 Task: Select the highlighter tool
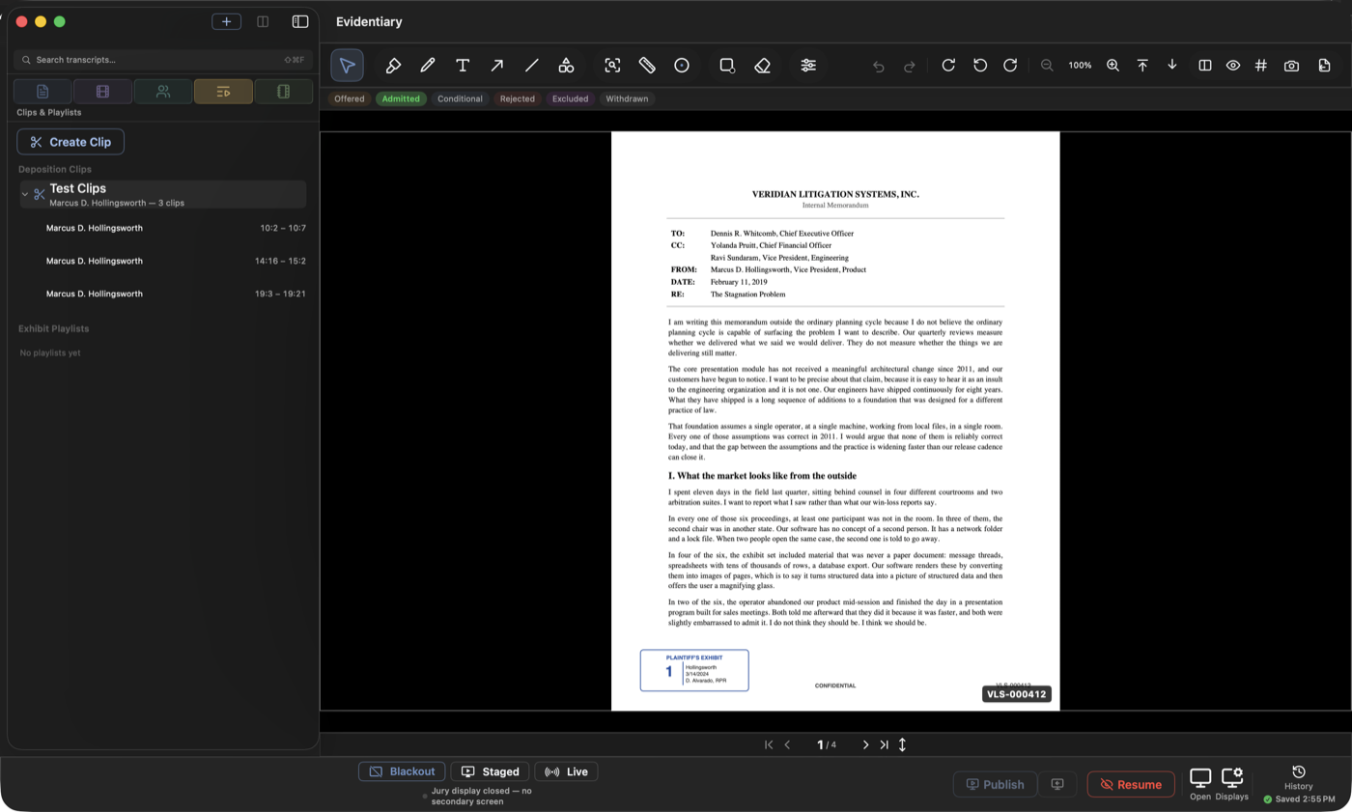393,65
